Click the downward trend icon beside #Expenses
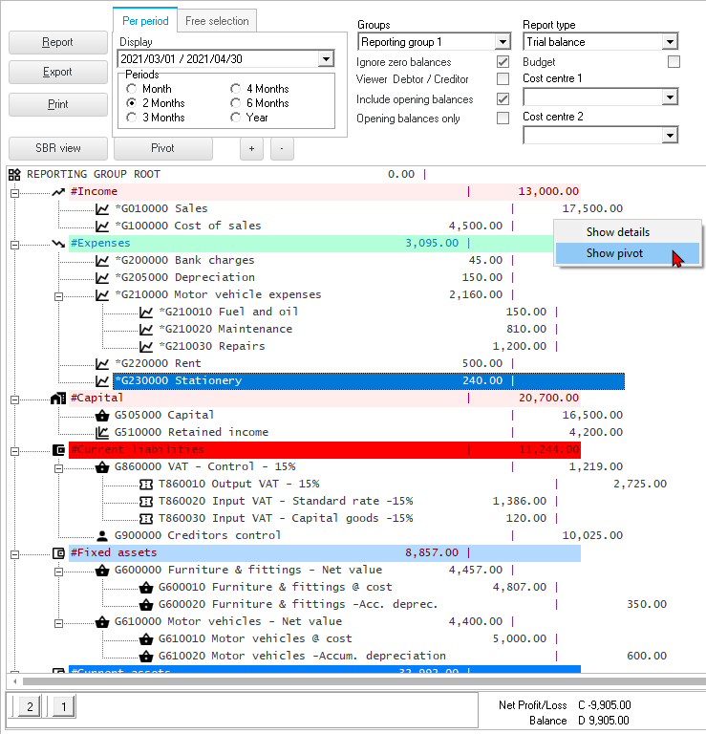The height and width of the screenshot is (734, 706). 58,244
